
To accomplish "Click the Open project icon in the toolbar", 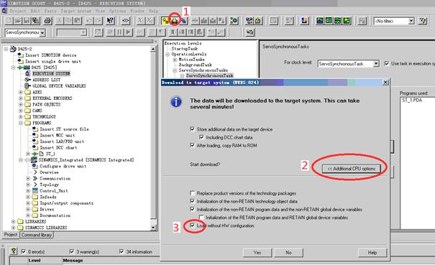I will click(x=18, y=21).
